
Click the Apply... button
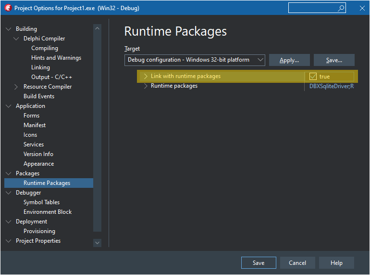click(x=289, y=60)
